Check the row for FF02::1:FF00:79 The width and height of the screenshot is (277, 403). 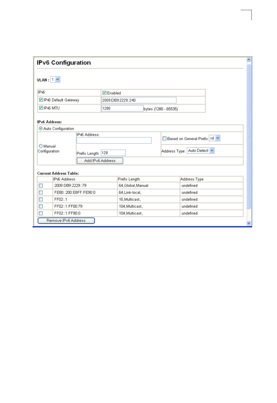coord(41,206)
